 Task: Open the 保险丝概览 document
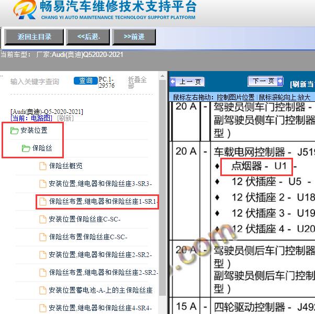pyautogui.click(x=66, y=166)
